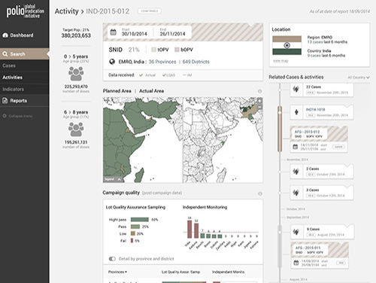Click the tallest monitoring bar labeled 34

point(190,229)
